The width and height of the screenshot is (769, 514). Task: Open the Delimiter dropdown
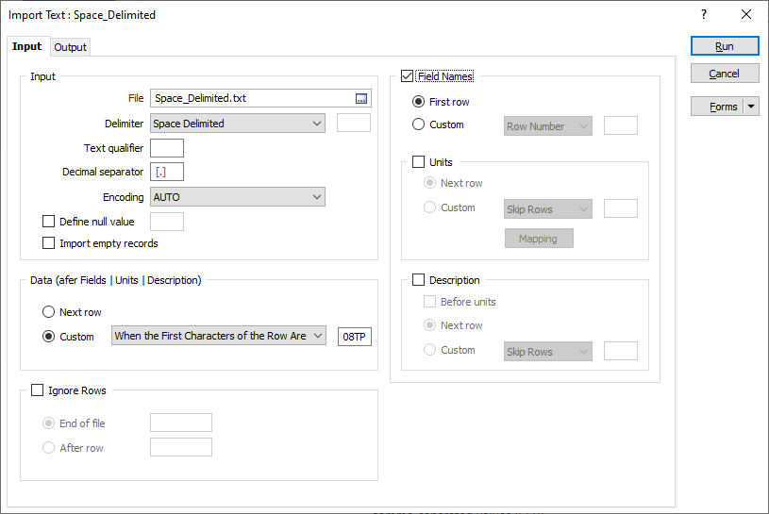click(x=238, y=124)
